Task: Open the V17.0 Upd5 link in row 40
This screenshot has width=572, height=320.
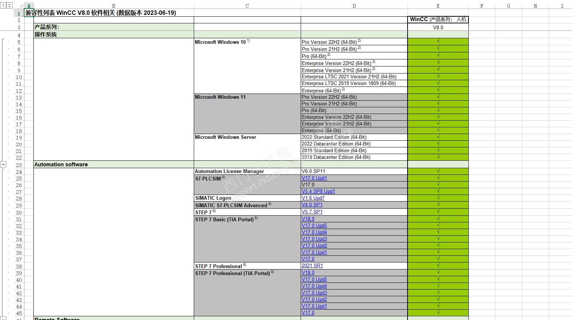Action: coord(314,280)
